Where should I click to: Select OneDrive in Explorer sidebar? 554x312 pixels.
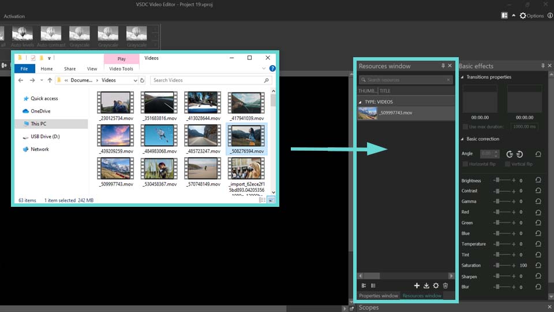pos(40,111)
